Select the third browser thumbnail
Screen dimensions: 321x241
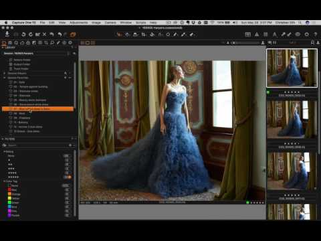click(292, 171)
